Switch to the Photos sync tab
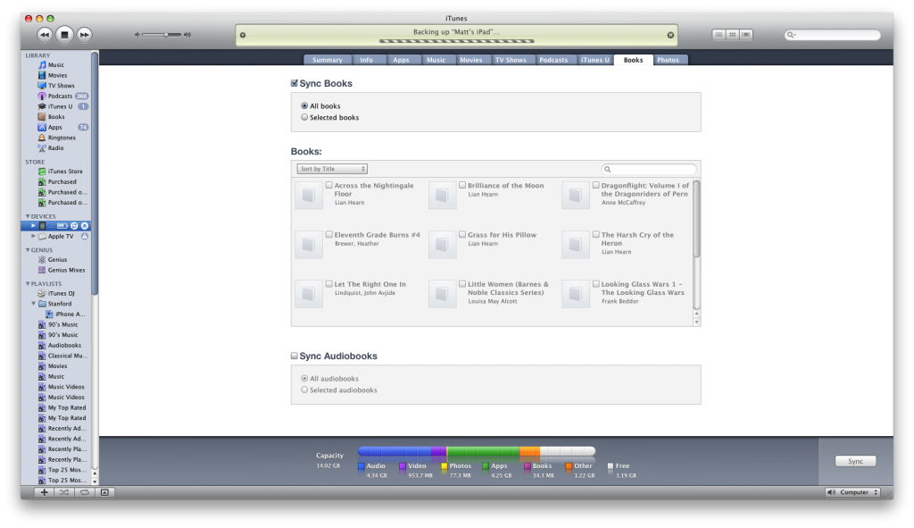The height and width of the screenshot is (528, 914). tap(667, 60)
